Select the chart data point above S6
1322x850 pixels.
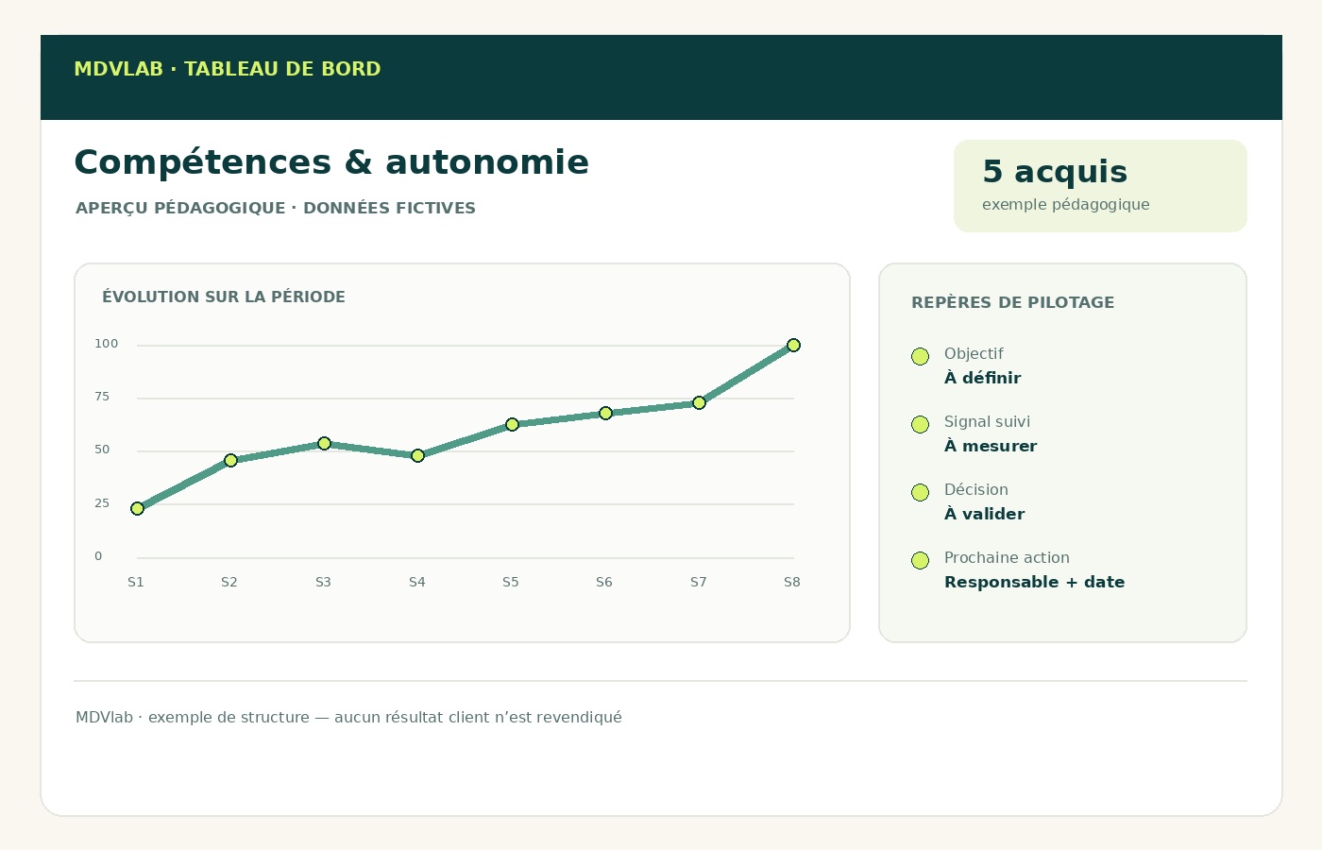605,413
